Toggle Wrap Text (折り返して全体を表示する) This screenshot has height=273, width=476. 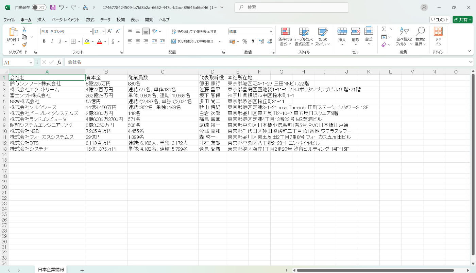(x=194, y=32)
